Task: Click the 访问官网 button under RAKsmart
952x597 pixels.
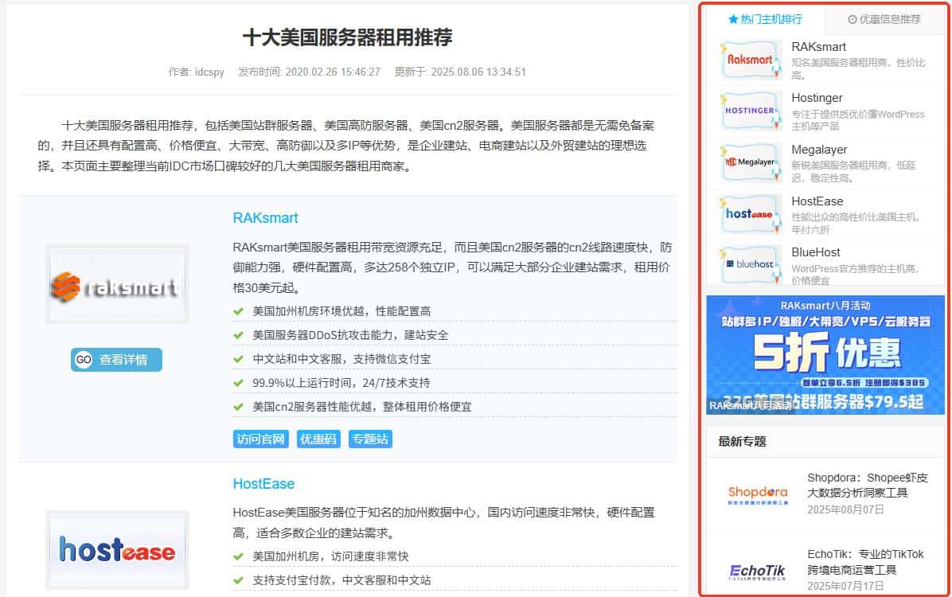Action: 260,439
